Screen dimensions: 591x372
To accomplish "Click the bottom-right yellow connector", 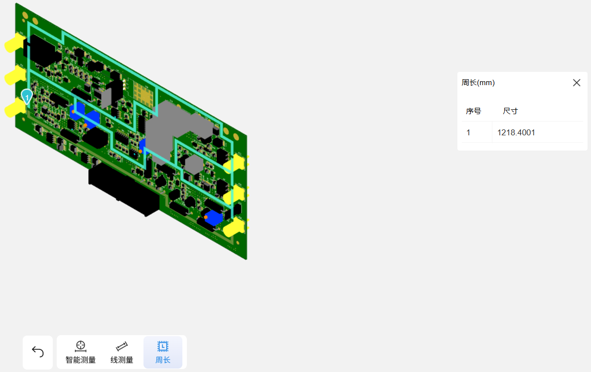I will 234,228.
